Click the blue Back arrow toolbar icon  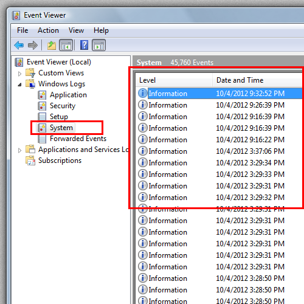tap(19, 45)
